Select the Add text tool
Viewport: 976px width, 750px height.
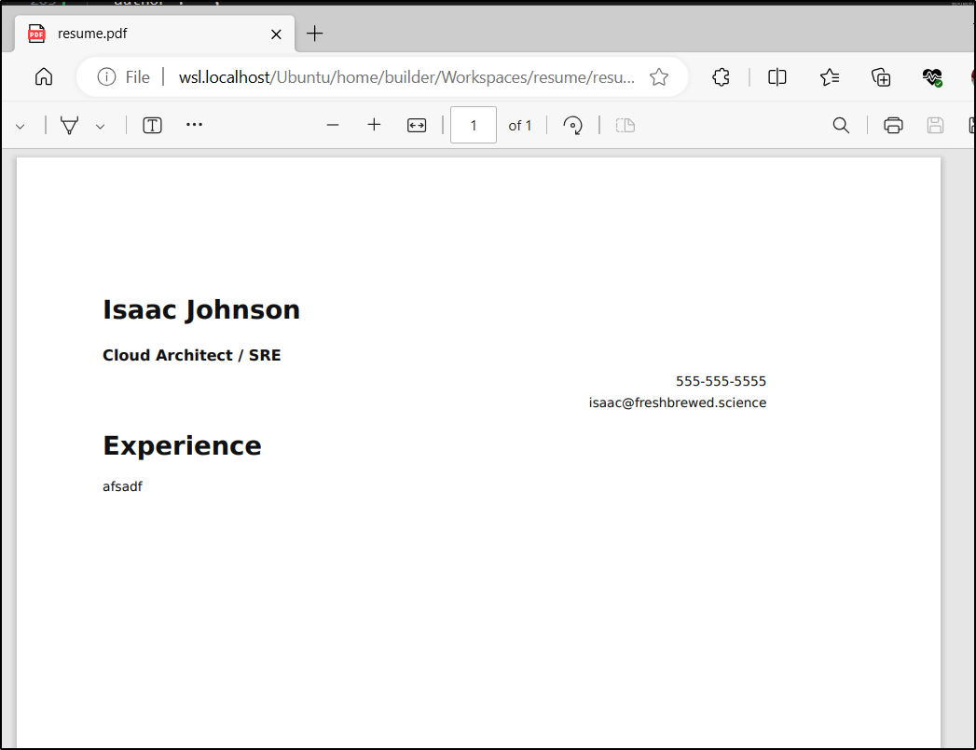click(152, 126)
